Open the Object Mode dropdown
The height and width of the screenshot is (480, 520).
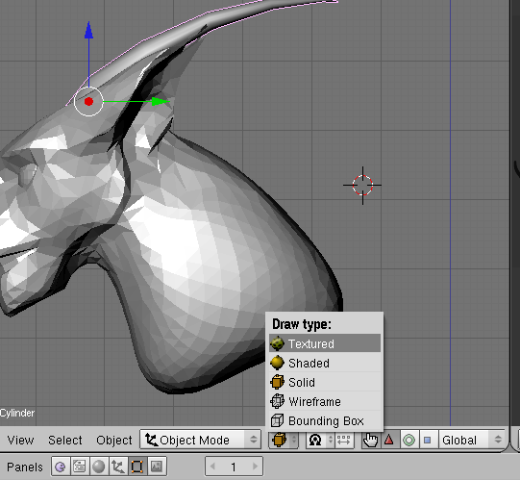[200, 440]
